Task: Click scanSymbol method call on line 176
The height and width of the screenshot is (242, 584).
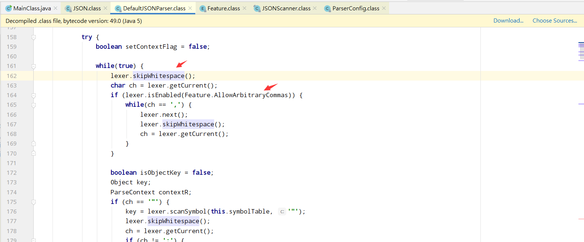Action: tap(188, 211)
